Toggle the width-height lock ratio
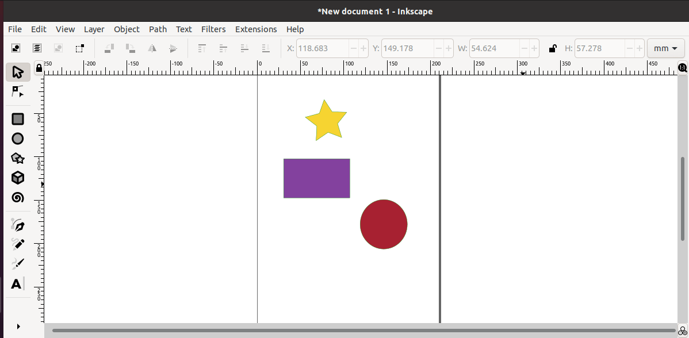 (x=553, y=48)
